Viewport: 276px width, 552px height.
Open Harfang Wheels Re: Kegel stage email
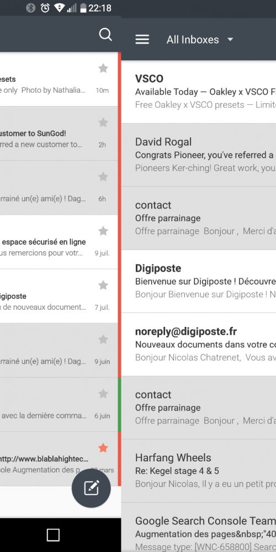click(199, 471)
